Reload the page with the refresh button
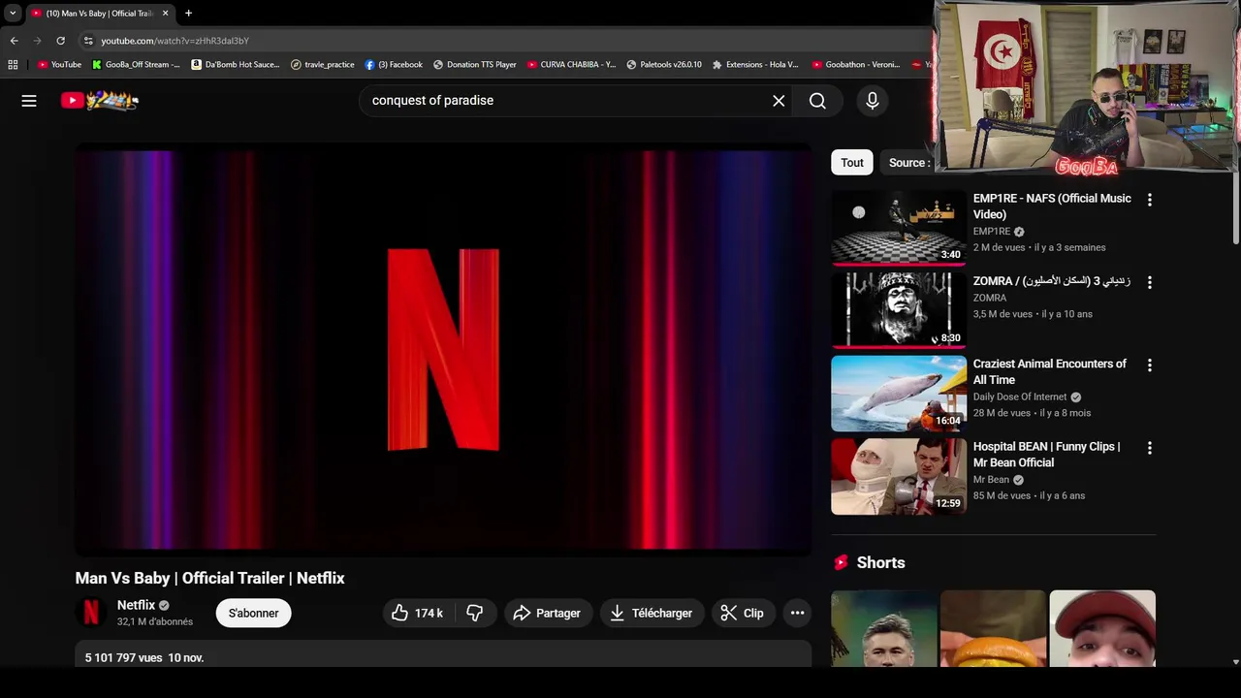Screen dimensions: 1241x698 60,41
